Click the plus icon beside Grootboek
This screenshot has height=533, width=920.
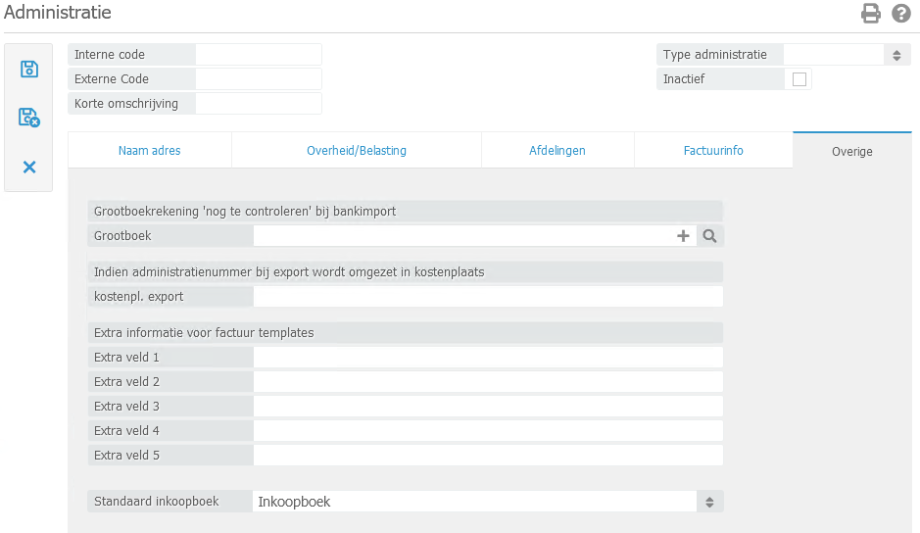pos(684,236)
